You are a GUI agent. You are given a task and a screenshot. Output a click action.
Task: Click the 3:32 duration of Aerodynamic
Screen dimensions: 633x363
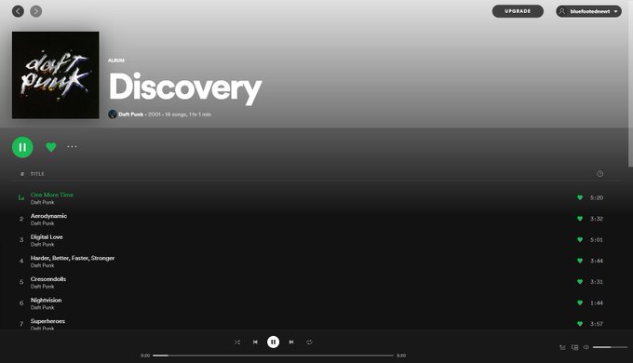coord(597,219)
